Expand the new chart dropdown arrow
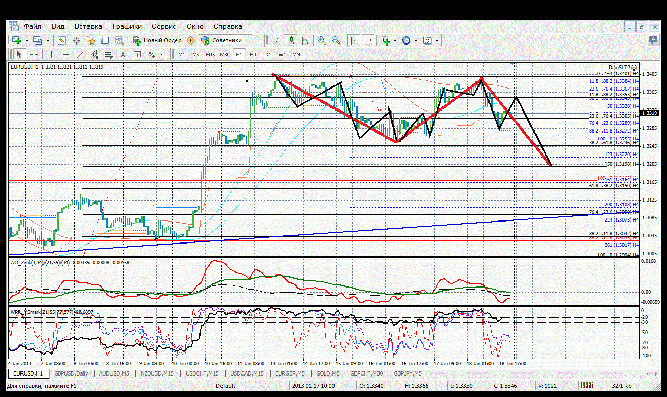Image resolution: width=667 pixels, height=397 pixels. tap(26, 40)
